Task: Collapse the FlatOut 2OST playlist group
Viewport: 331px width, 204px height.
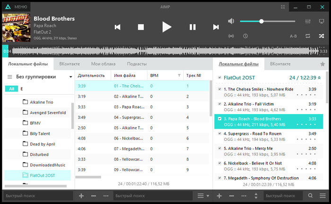Action: click(319, 78)
